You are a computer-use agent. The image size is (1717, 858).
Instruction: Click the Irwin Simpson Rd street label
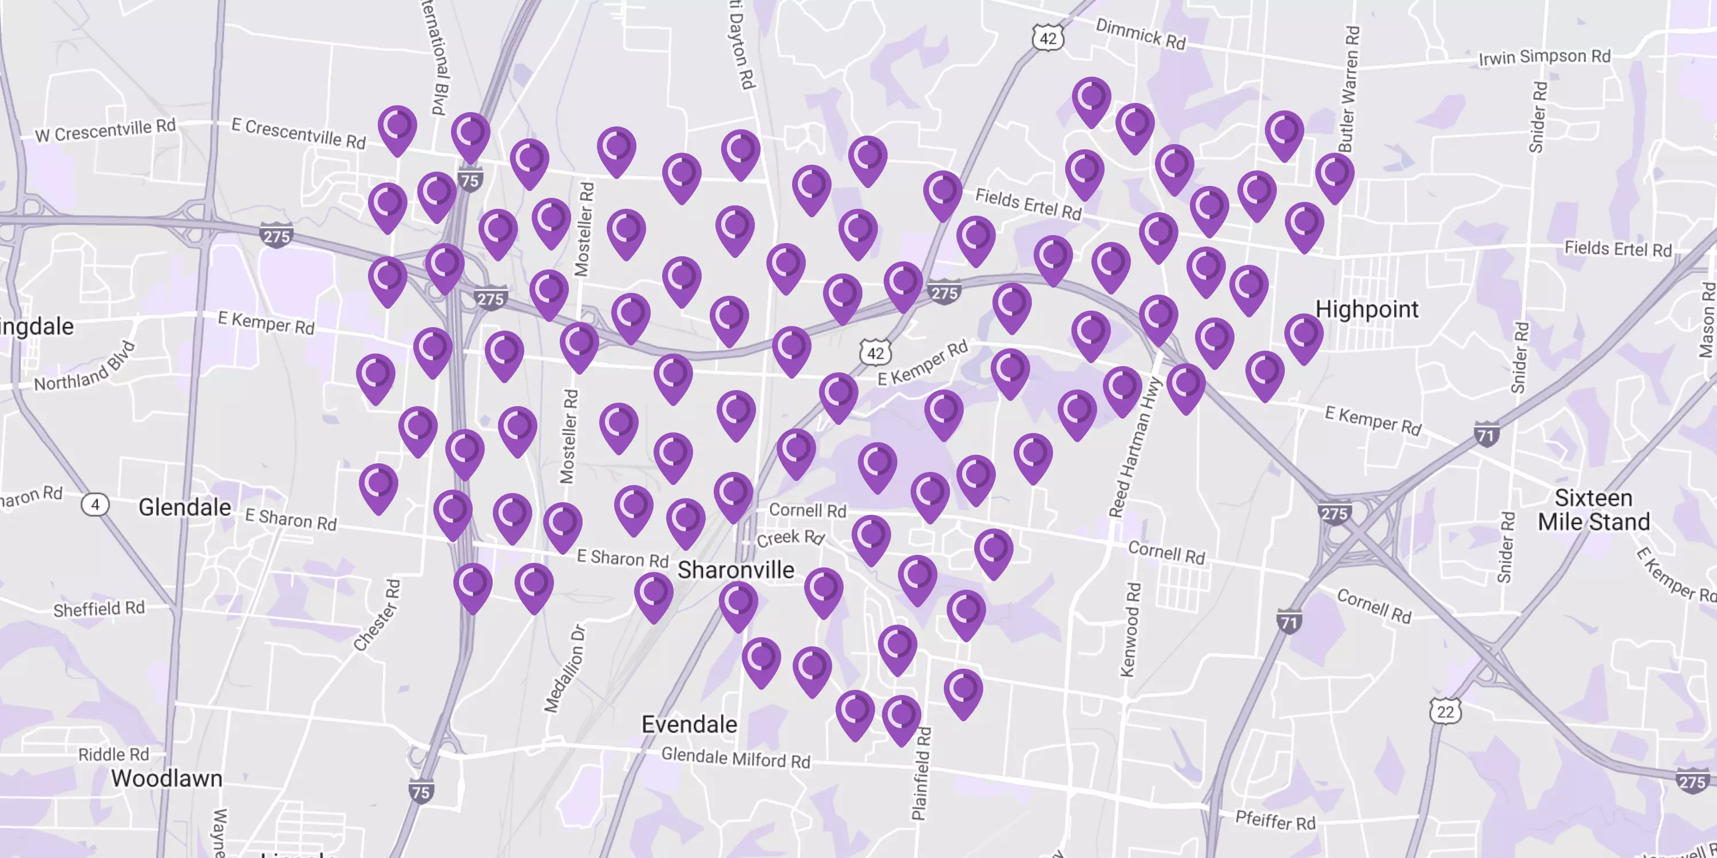coord(1544,57)
